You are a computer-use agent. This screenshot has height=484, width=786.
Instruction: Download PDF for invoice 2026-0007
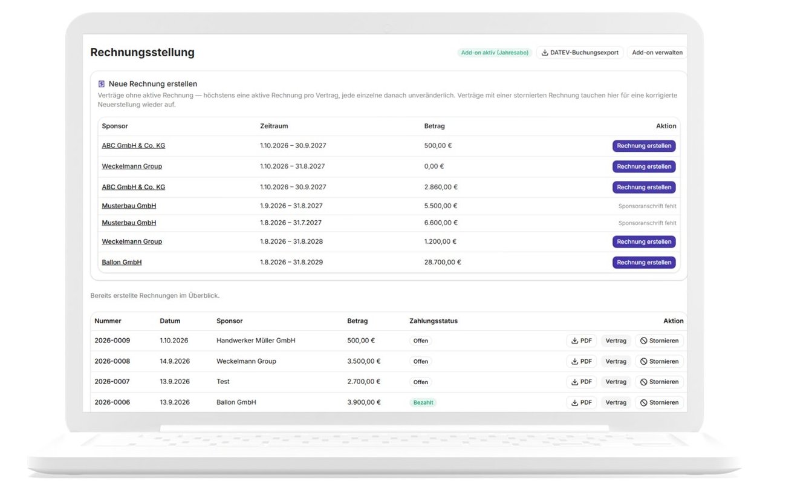click(x=582, y=382)
